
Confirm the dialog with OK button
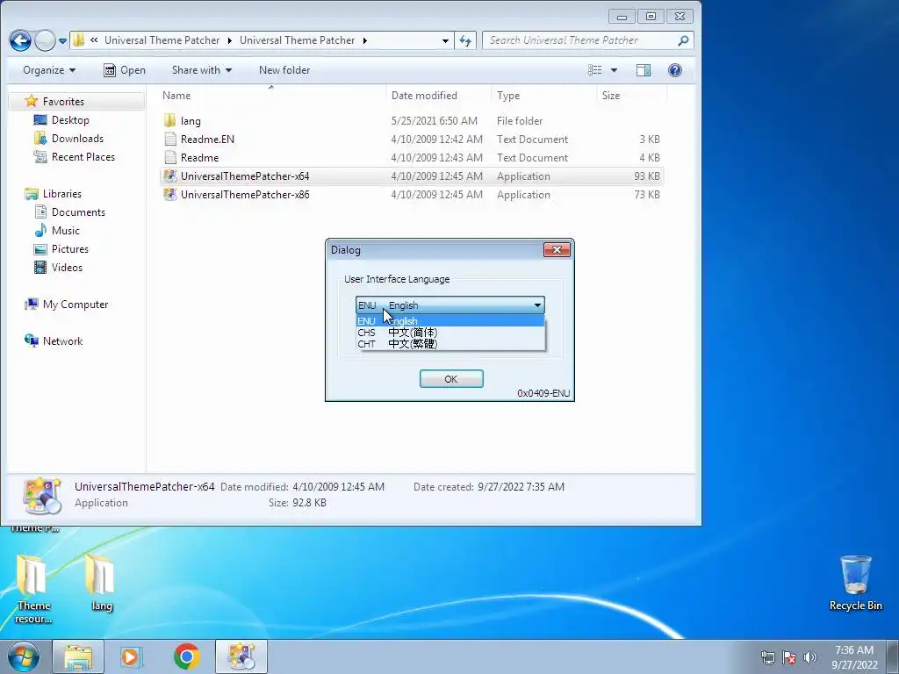[x=451, y=379]
